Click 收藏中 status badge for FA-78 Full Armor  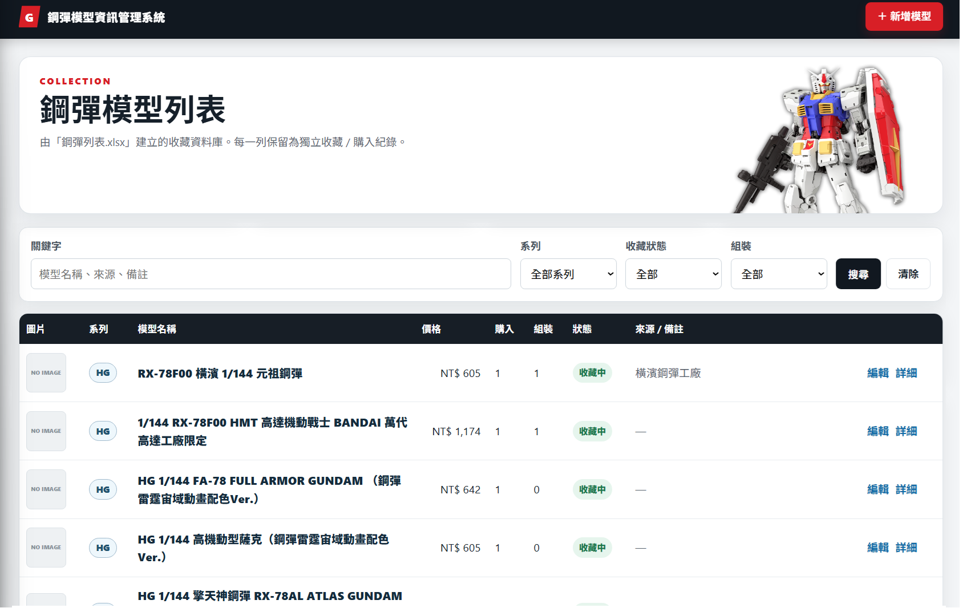[x=592, y=489]
